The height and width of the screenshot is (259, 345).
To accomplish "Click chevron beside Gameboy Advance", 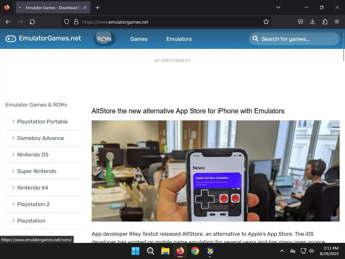I will point(13,138).
